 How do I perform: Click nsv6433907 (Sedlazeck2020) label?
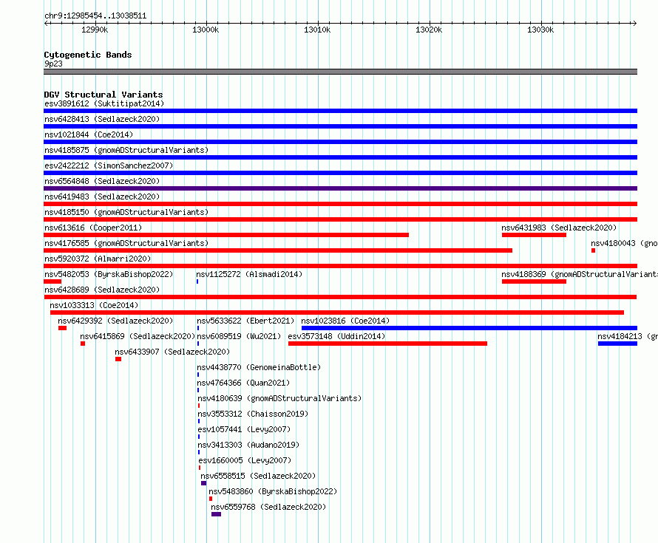(x=172, y=352)
